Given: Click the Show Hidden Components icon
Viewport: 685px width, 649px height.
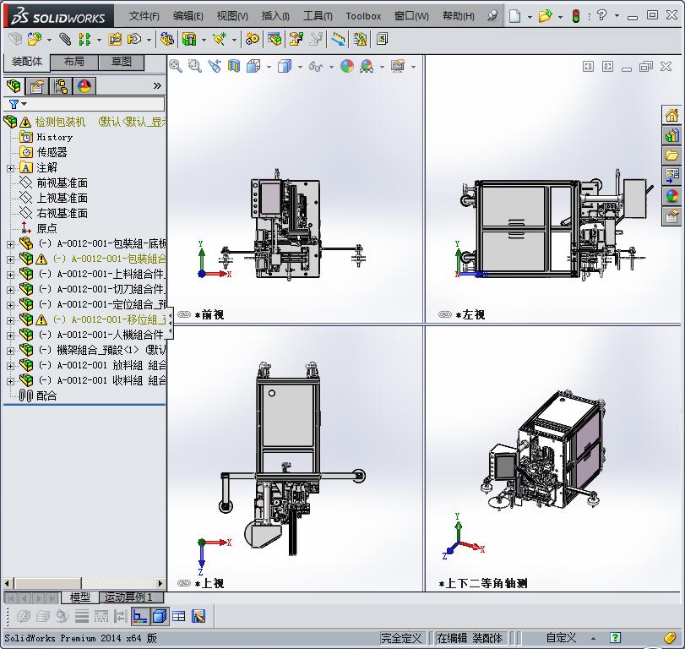Looking at the screenshot, I should pyautogui.click(x=166, y=40).
